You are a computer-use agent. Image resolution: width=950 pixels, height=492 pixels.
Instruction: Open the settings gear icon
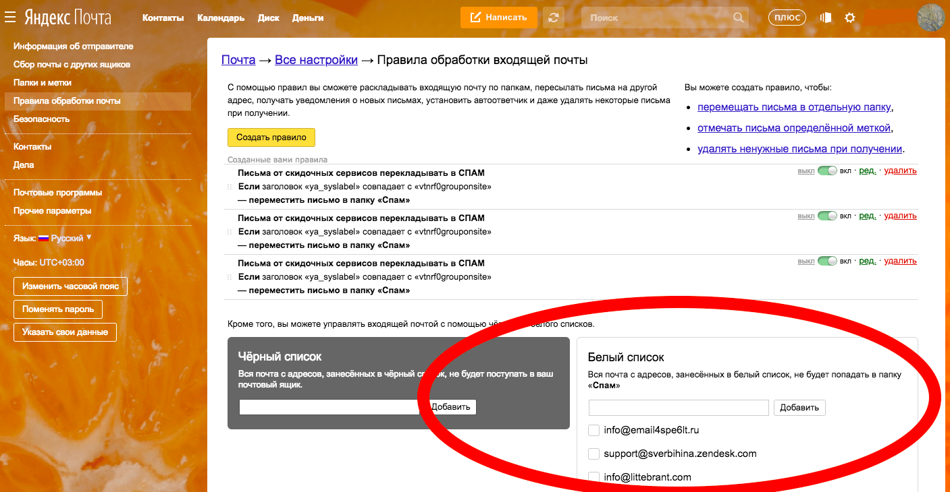pos(850,18)
